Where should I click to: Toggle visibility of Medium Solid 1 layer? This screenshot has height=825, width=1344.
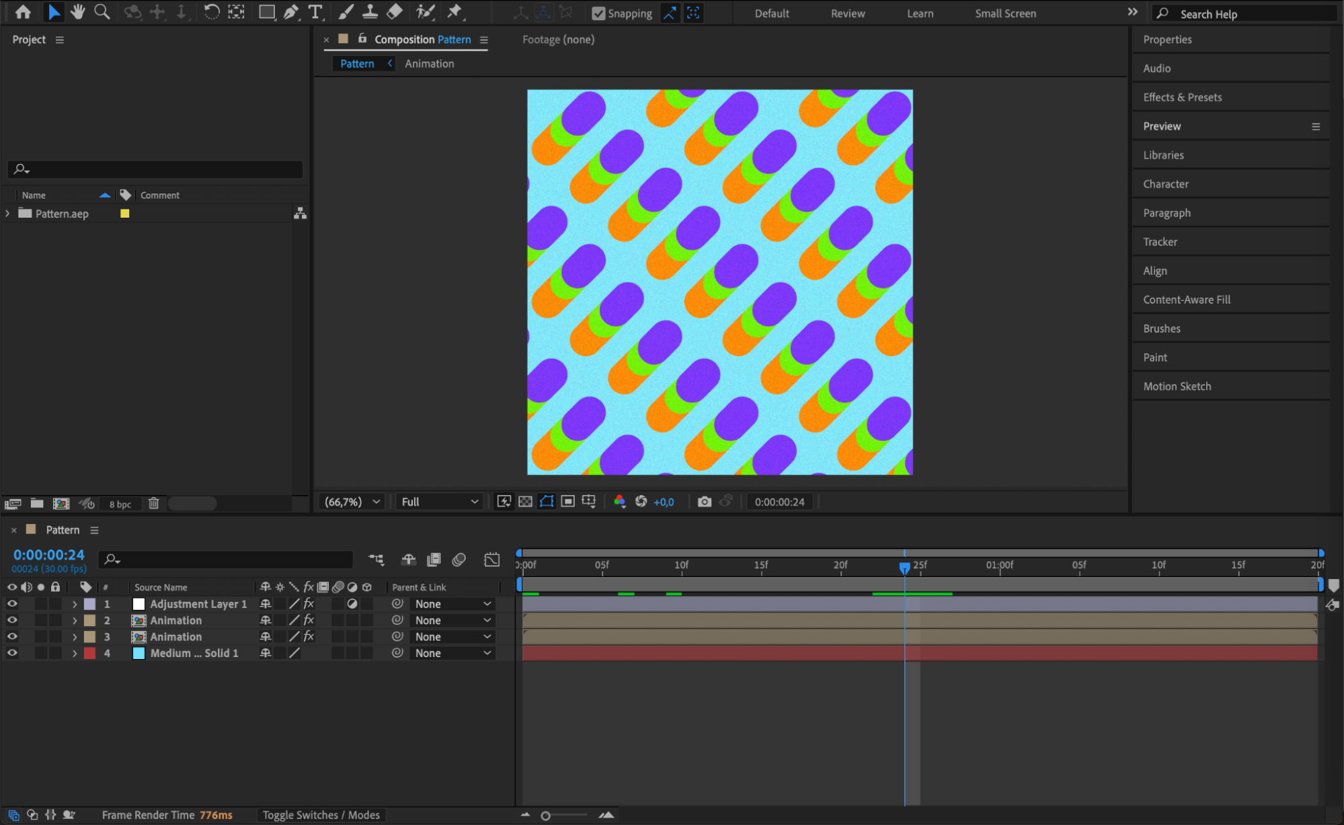click(12, 653)
